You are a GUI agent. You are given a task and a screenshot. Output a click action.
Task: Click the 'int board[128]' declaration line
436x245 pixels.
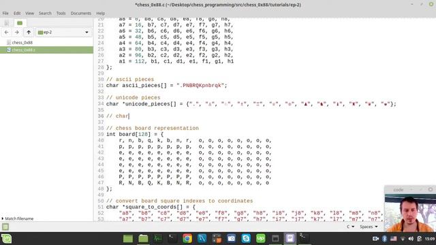coord(135,135)
